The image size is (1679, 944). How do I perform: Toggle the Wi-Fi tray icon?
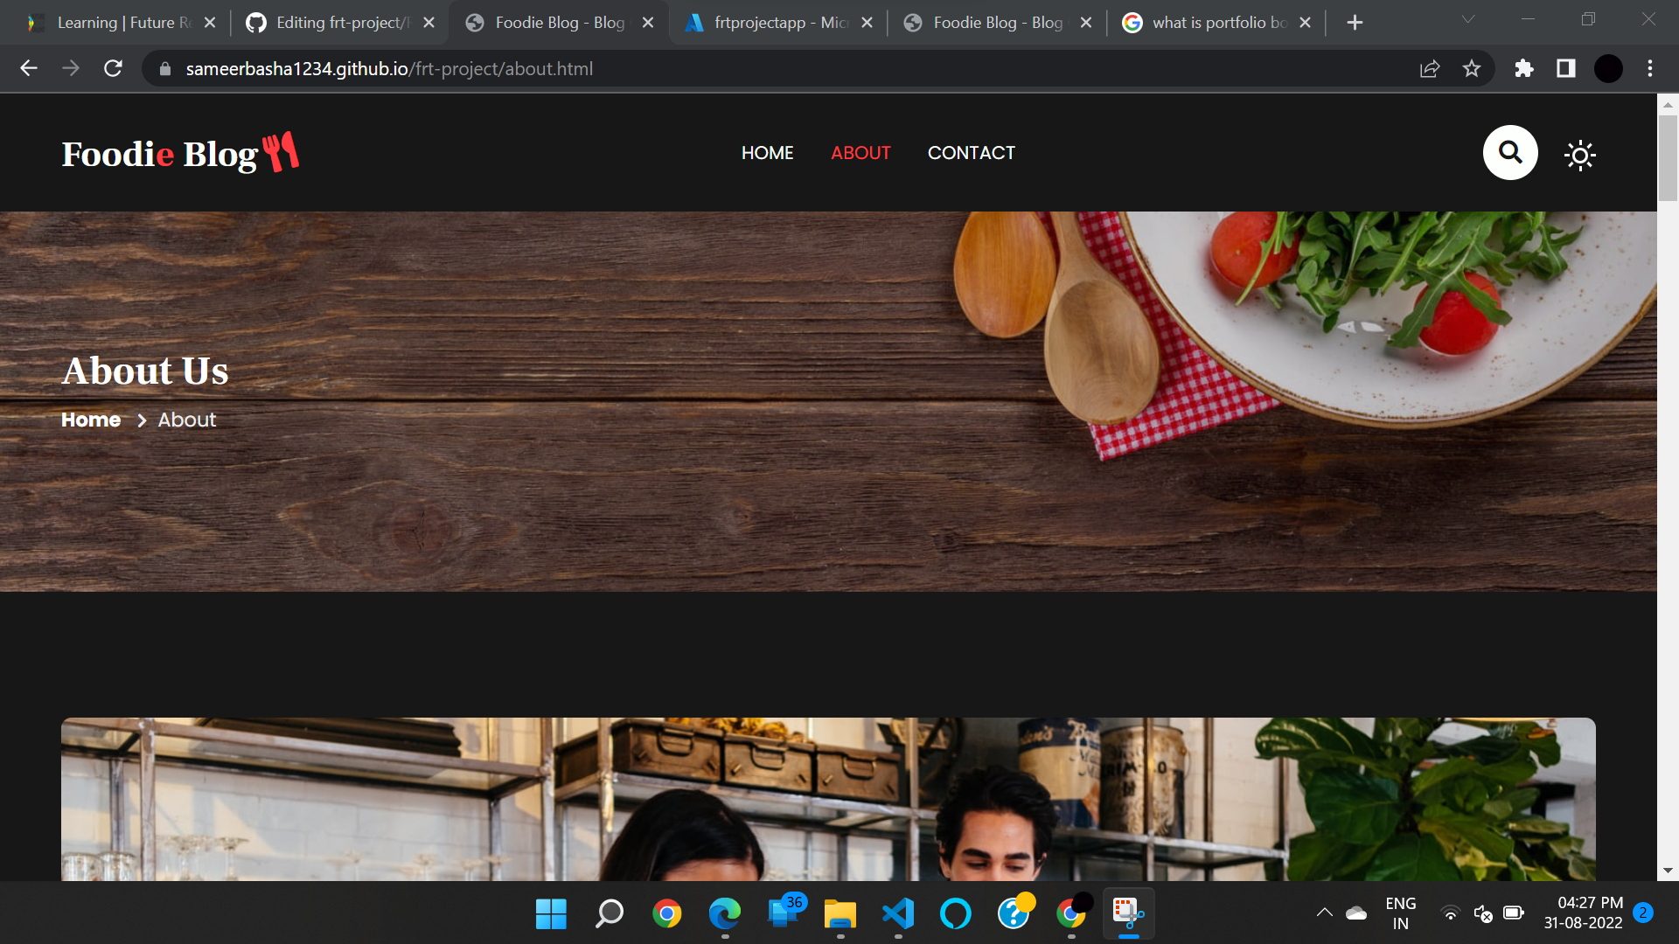coord(1451,914)
